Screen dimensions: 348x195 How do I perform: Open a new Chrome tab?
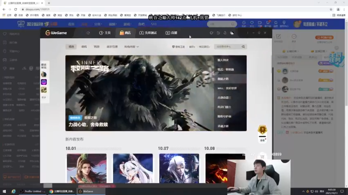coord(49,3)
